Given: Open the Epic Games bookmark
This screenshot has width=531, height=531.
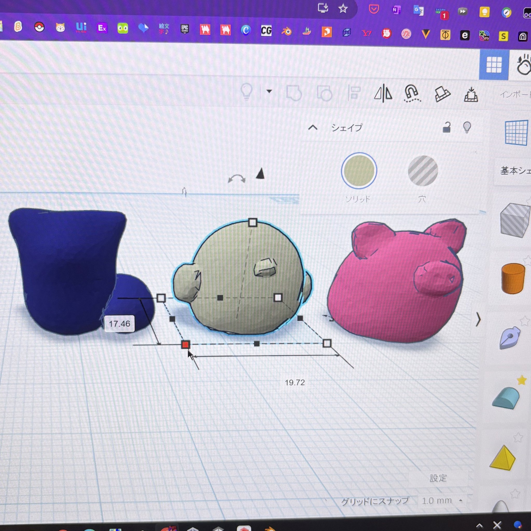Looking at the screenshot, I should click(x=185, y=29).
